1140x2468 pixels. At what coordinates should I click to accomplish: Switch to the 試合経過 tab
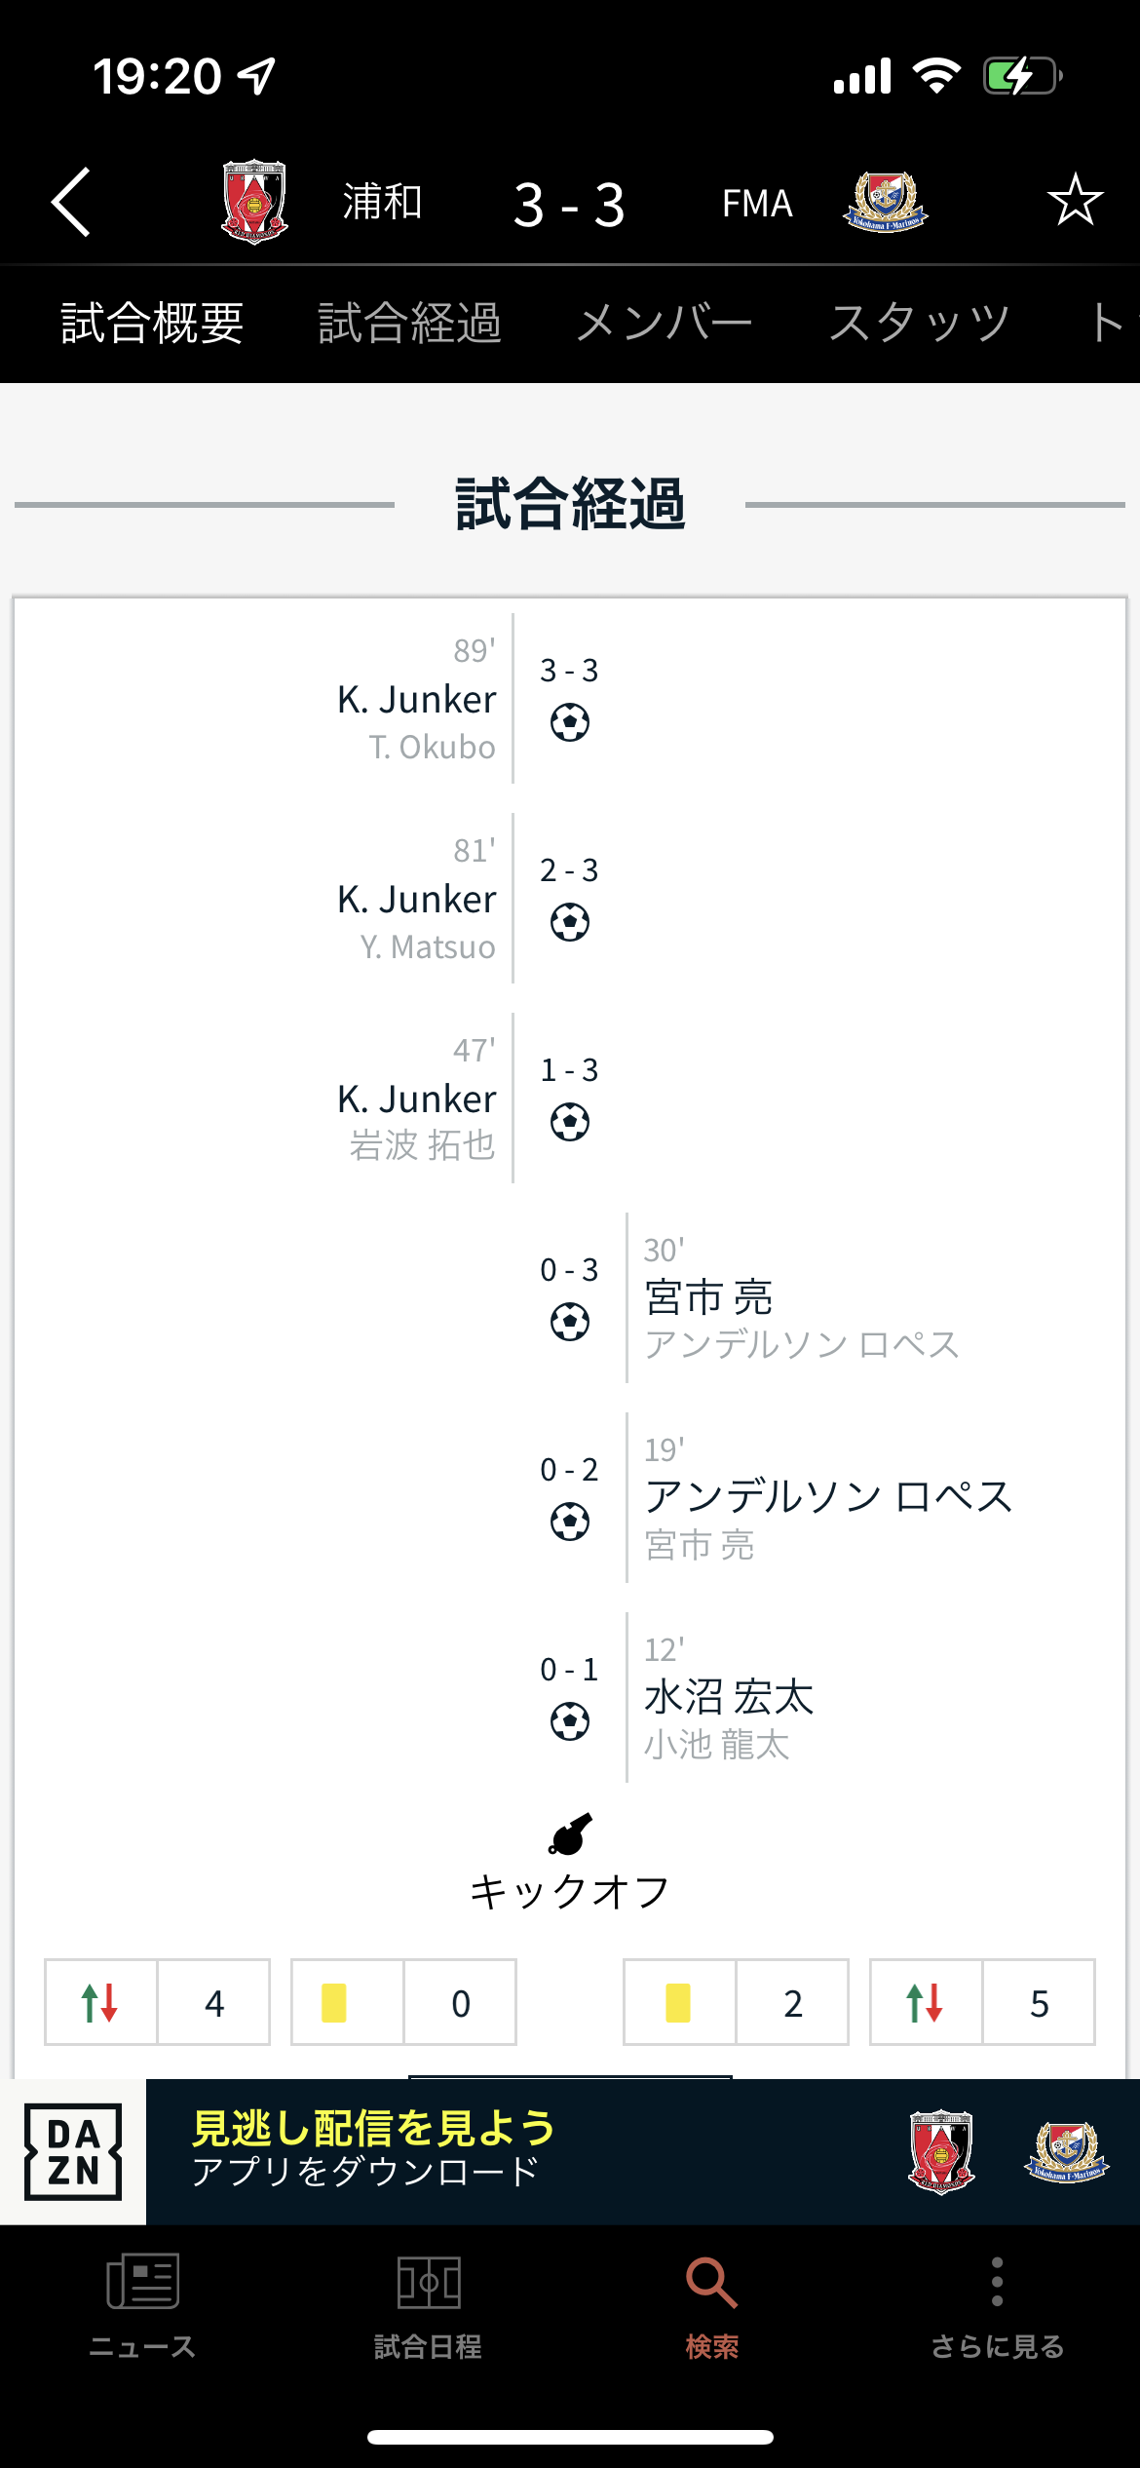point(409,324)
